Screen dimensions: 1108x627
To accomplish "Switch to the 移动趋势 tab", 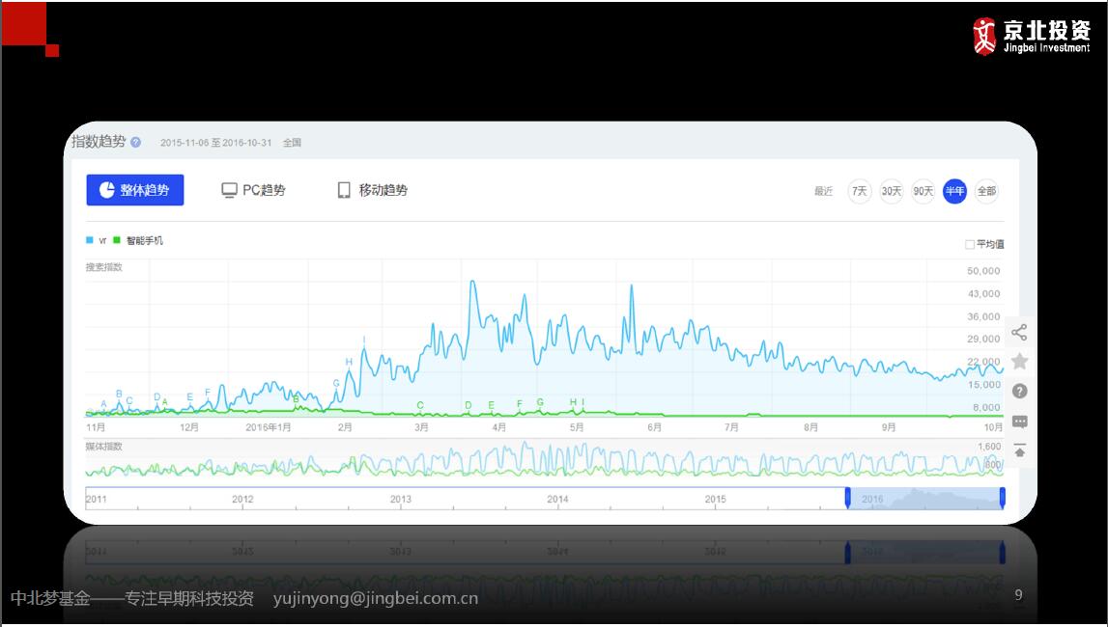I will click(x=372, y=190).
